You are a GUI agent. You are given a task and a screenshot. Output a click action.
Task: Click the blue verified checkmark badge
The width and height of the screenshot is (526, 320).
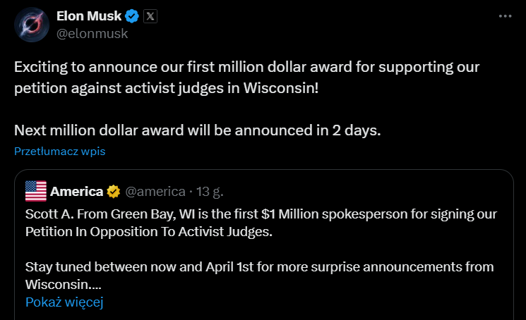132,16
